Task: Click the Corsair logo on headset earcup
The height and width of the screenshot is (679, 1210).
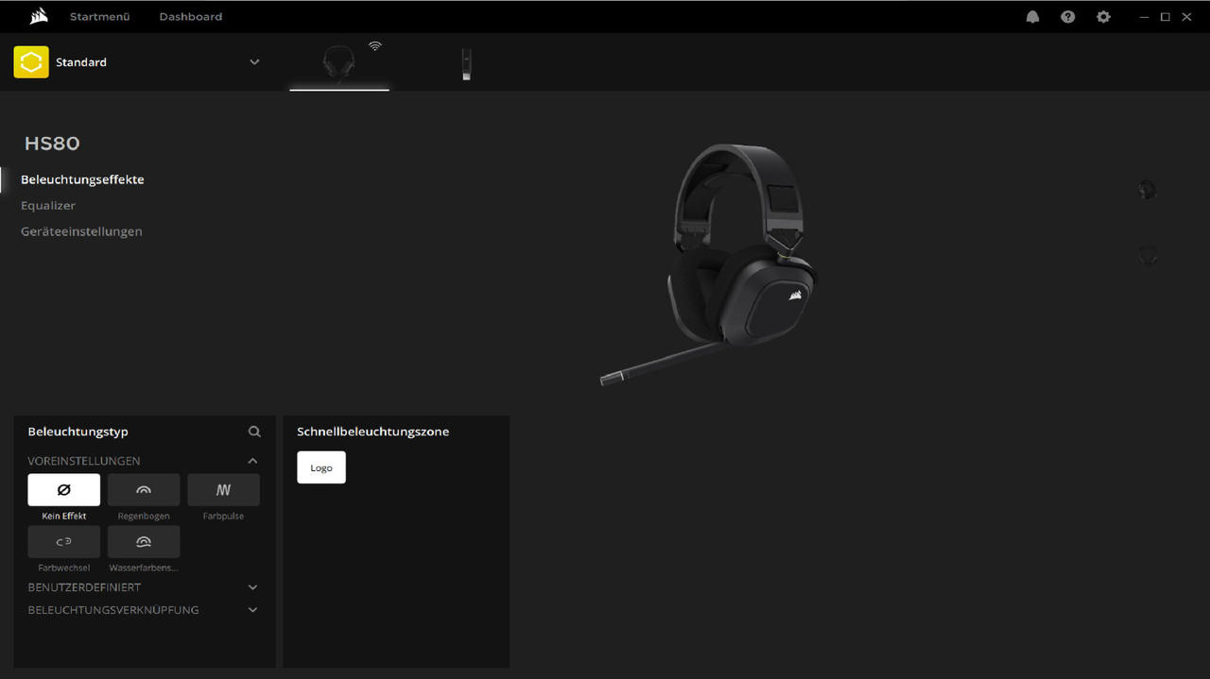Action: click(796, 294)
